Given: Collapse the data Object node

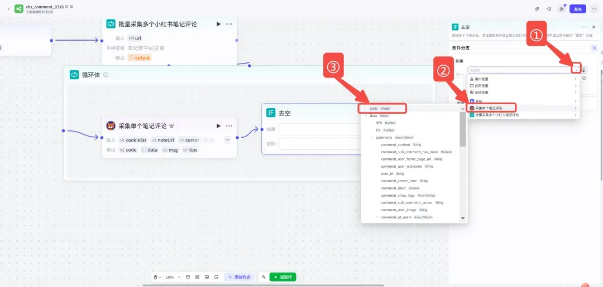Looking at the screenshot, I should (366, 115).
